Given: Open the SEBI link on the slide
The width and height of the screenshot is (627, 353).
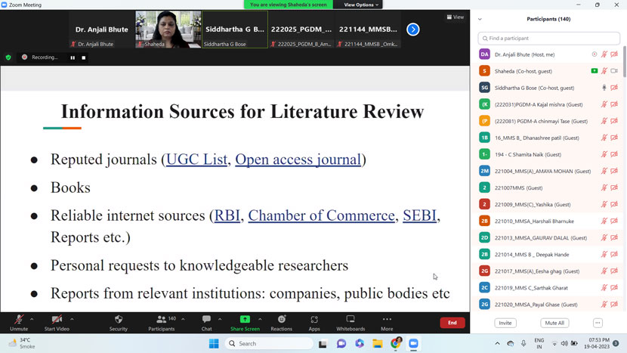Looking at the screenshot, I should pyautogui.click(x=419, y=215).
